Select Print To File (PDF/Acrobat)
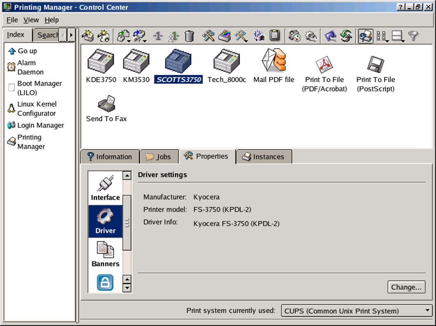 [324, 74]
